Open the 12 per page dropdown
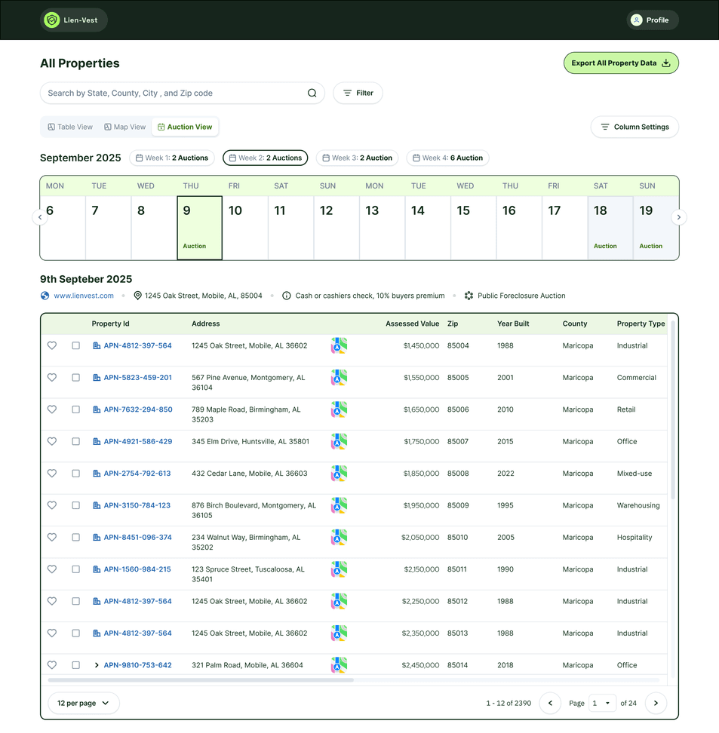Screen dimensions: 719x733 pos(84,703)
